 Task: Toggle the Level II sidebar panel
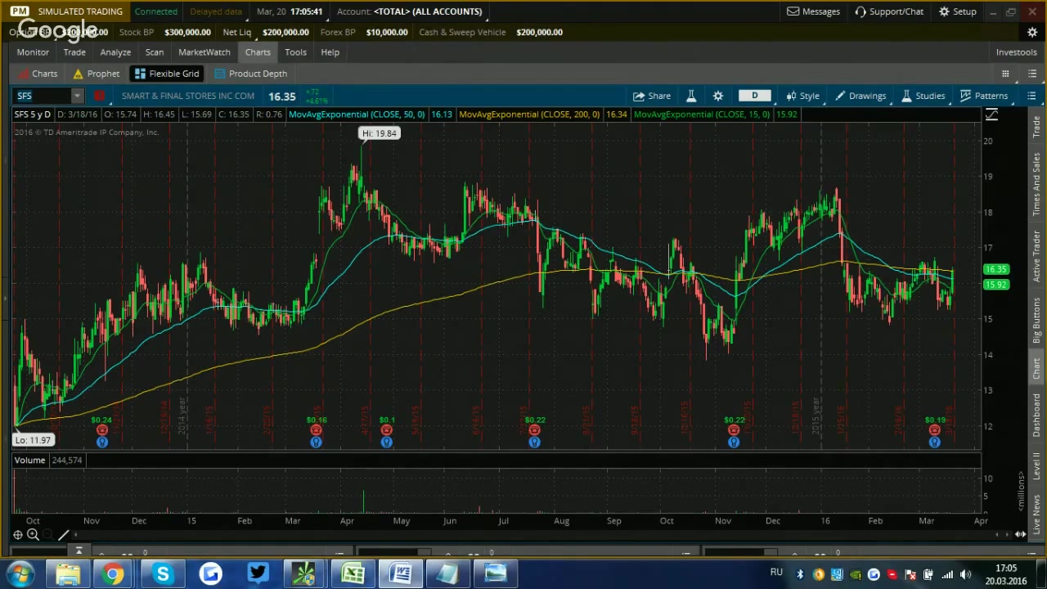pyautogui.click(x=1036, y=466)
